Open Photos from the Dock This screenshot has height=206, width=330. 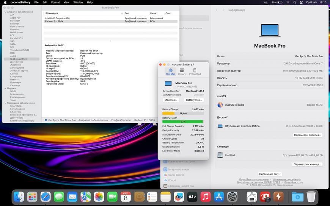[x=99, y=197]
